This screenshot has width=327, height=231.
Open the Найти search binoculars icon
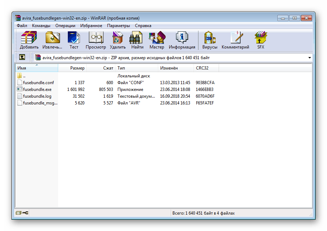(x=137, y=40)
